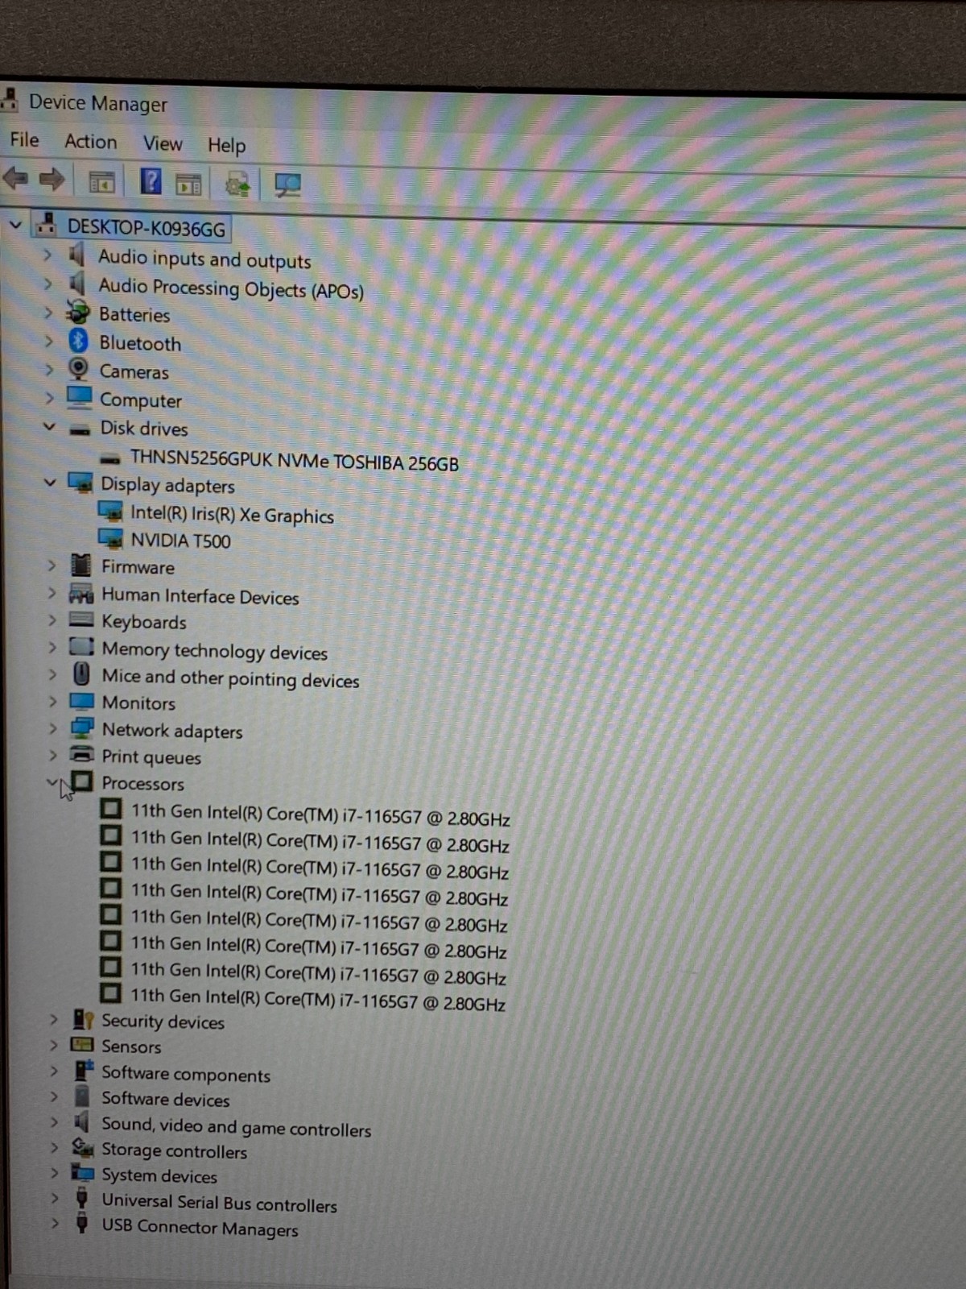Collapse the Display adapters category
The height and width of the screenshot is (1289, 966).
pyautogui.click(x=50, y=483)
